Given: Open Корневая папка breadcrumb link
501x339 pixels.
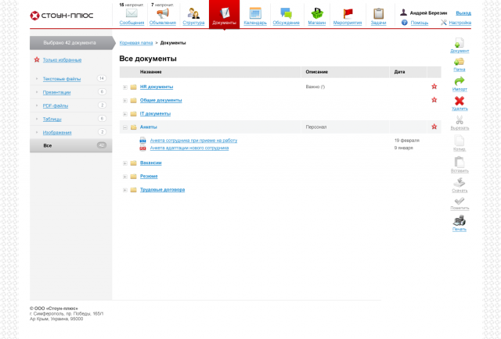Looking at the screenshot, I should point(136,43).
